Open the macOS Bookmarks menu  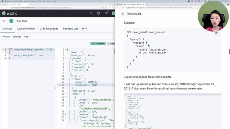[x=32, y=1]
